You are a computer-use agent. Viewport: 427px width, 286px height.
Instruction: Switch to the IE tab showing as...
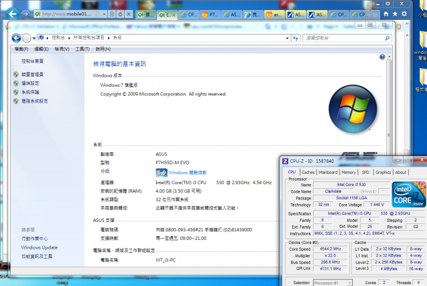tap(275, 15)
